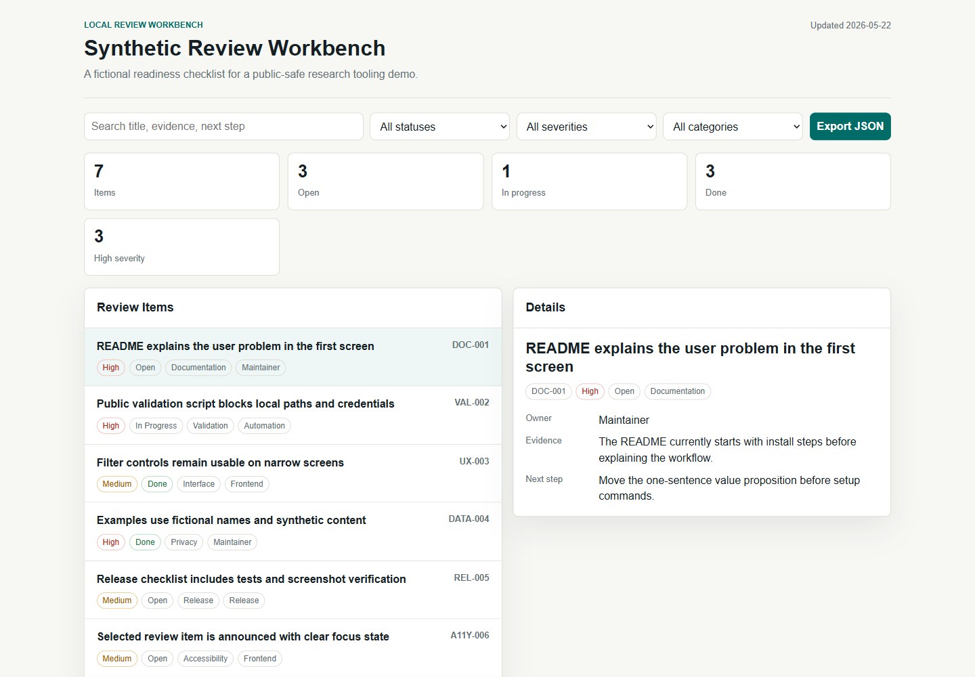Click the Items count card showing 7
975x677 pixels.
(181, 181)
